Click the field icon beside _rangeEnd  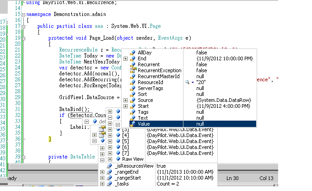tap(109, 172)
